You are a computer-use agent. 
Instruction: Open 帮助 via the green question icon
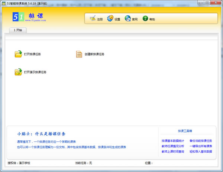145,19
